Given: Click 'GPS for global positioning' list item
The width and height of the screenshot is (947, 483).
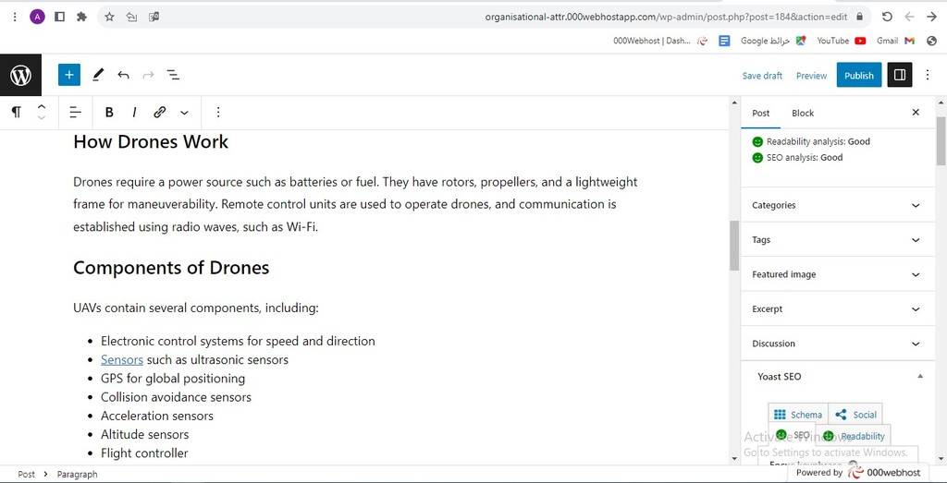Looking at the screenshot, I should pos(173,378).
